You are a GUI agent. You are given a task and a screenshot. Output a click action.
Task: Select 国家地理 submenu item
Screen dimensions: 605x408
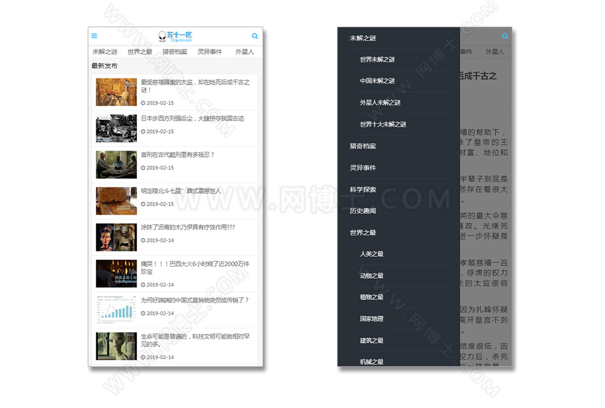point(371,319)
